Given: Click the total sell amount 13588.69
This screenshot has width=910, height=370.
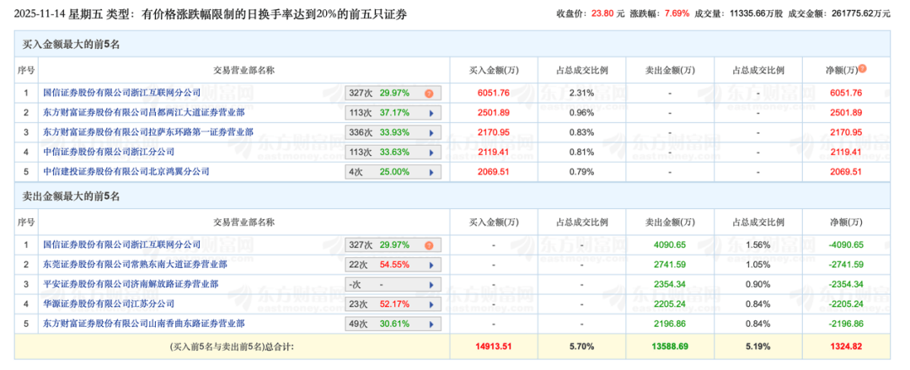Looking at the screenshot, I should pyautogui.click(x=669, y=346).
